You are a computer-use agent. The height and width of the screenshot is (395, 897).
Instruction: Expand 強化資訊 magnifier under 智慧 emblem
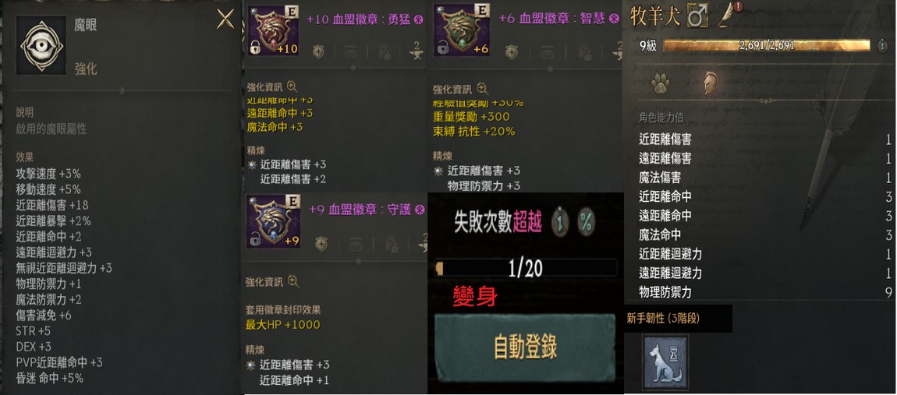pyautogui.click(x=482, y=89)
